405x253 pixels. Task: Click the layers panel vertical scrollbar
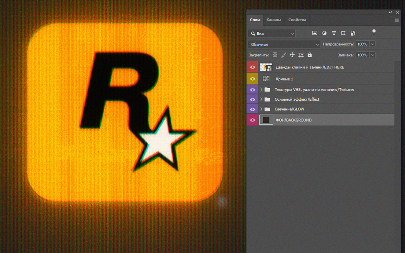(397, 157)
